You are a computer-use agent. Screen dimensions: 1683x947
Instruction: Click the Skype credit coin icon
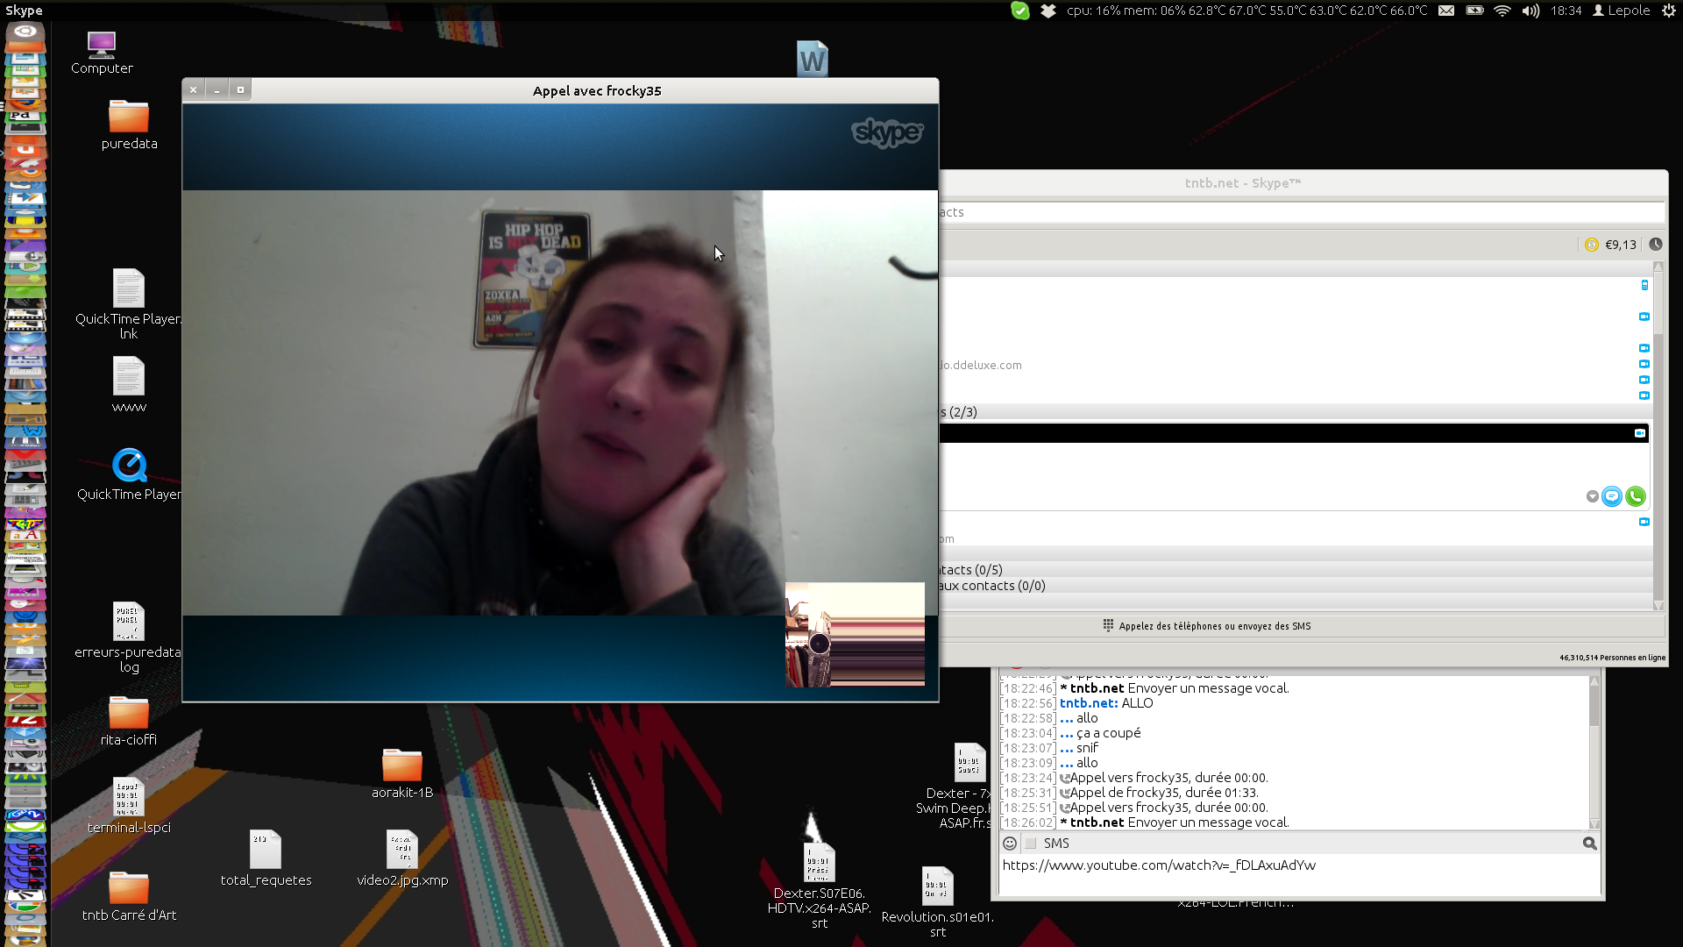(1592, 245)
